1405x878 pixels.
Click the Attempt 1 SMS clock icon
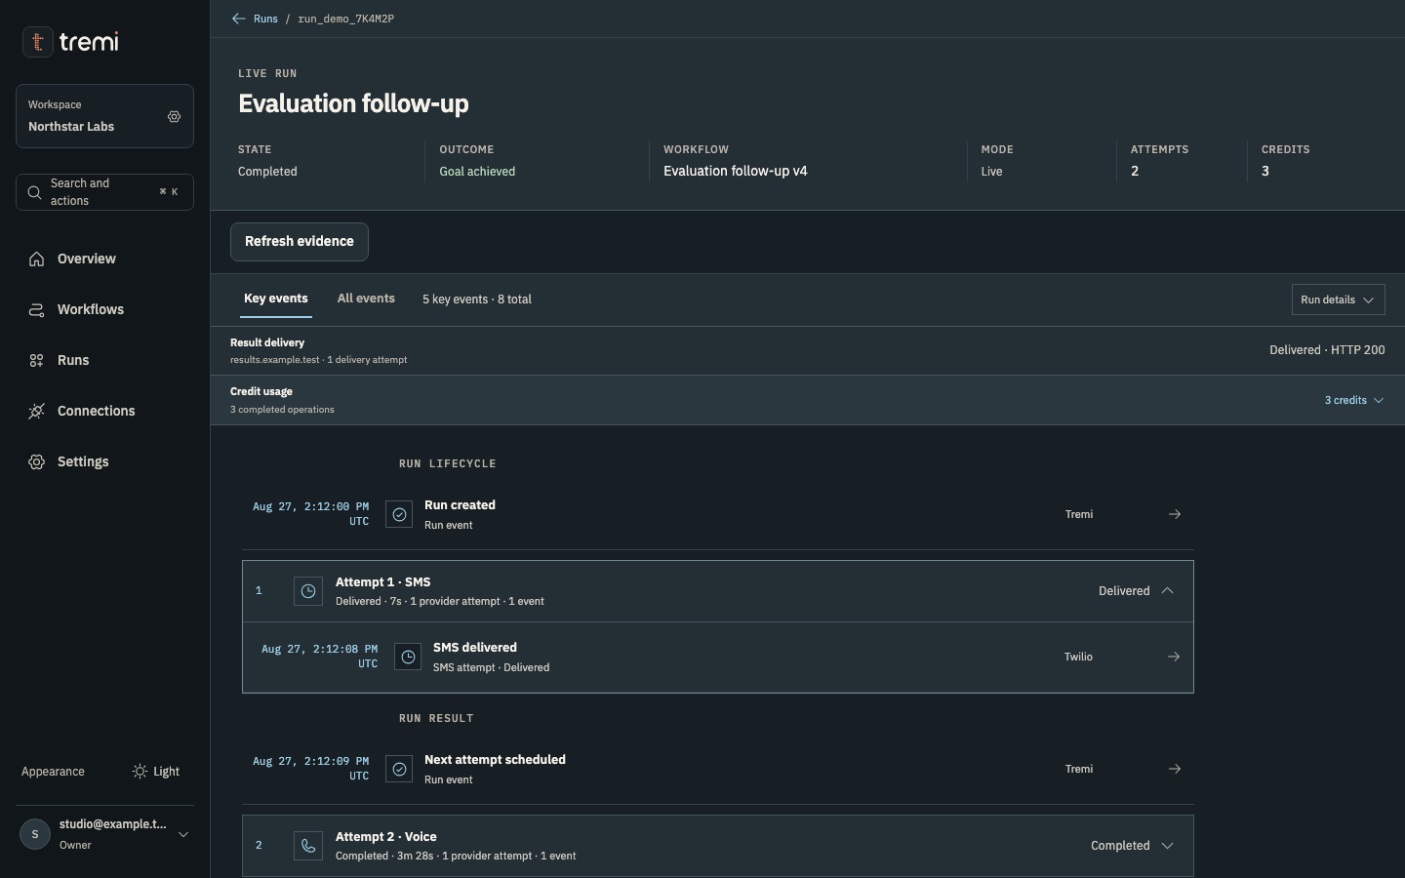click(x=308, y=591)
